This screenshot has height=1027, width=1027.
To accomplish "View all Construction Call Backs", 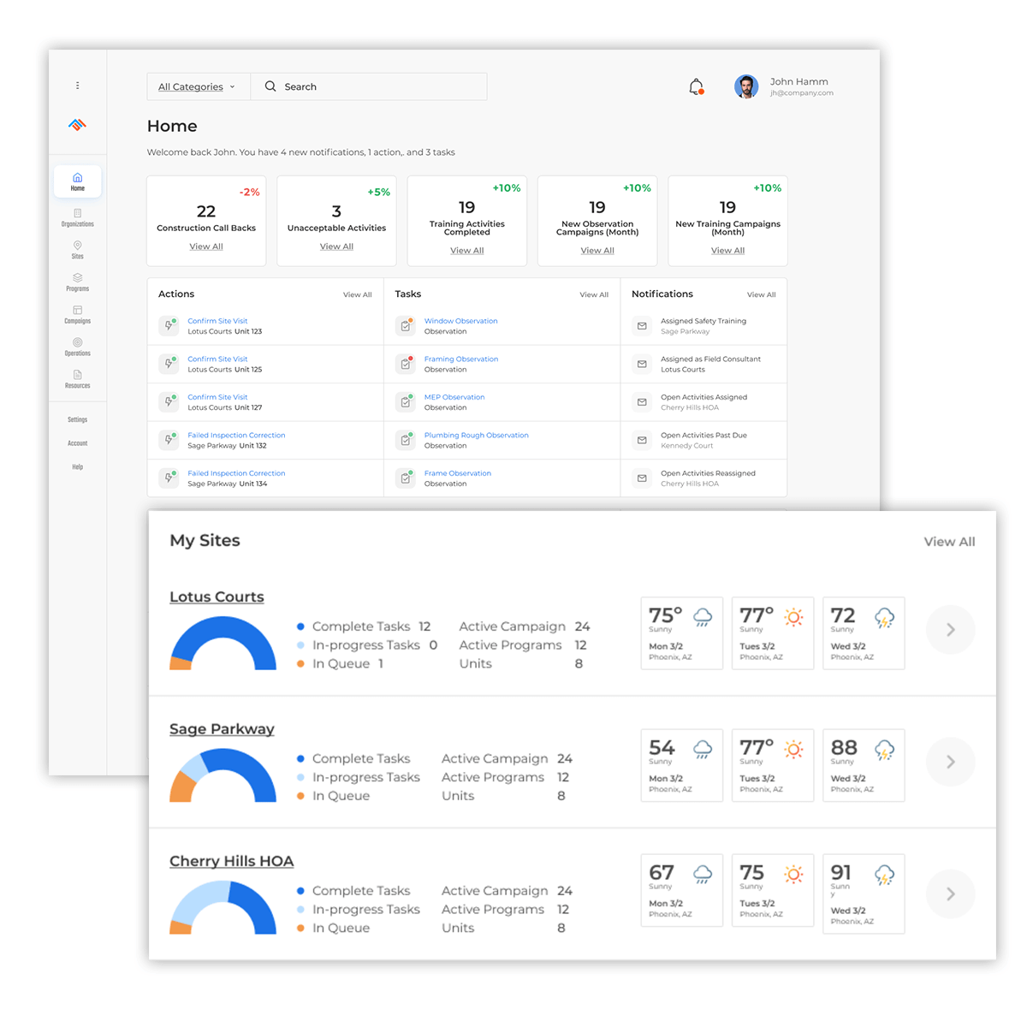I will tap(206, 246).
